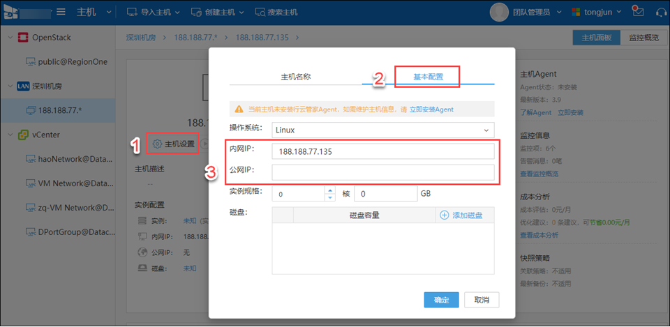This screenshot has height=327, width=670.
Task: Open the 操作系统 Linux dropdown
Action: [x=382, y=130]
